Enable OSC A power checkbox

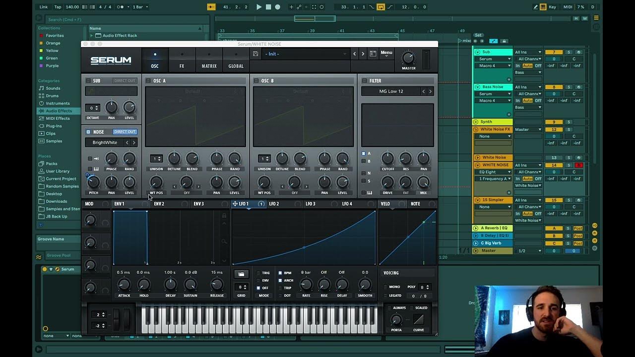(x=148, y=81)
